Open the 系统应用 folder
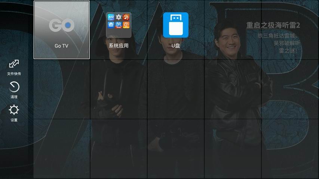This screenshot has height=179, width=319. tap(119, 25)
